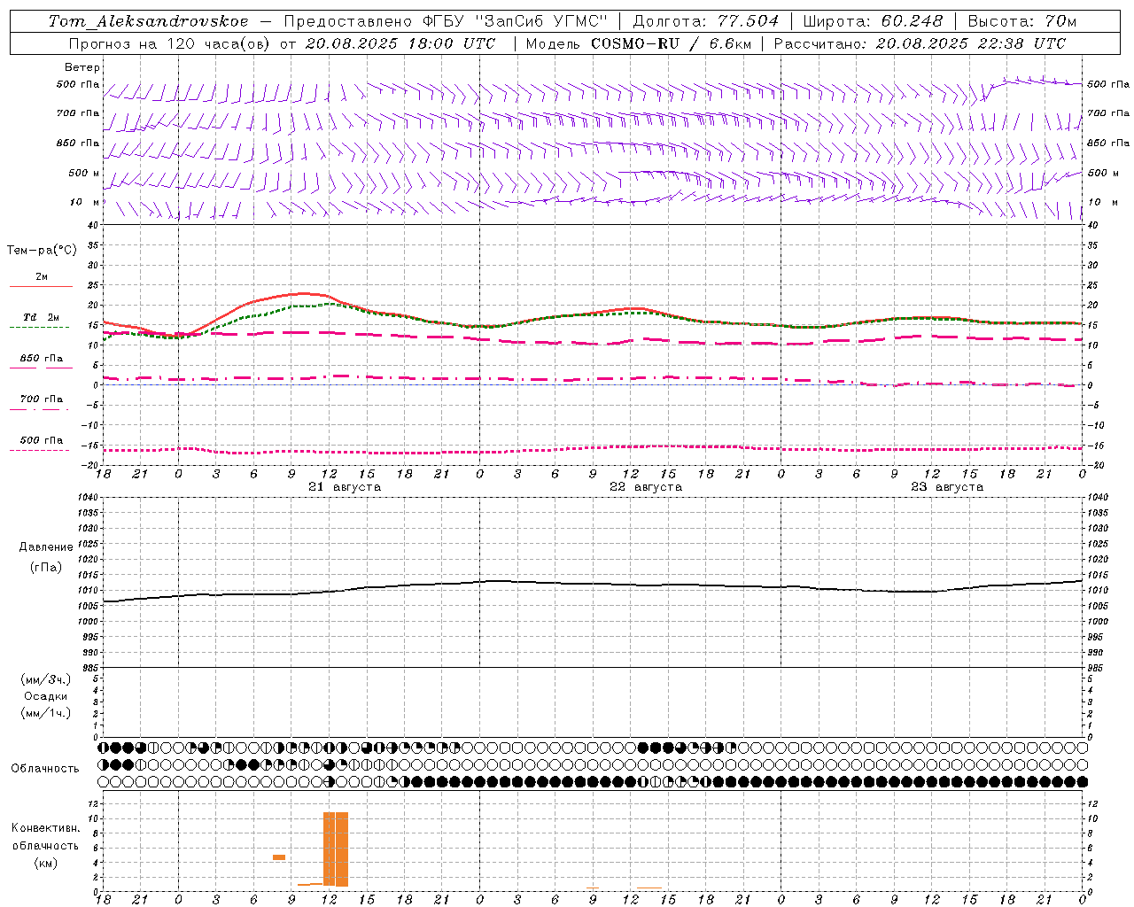1134x907 pixels.
Task: Click the Облачность cloudiness row label
Action: [x=45, y=769]
